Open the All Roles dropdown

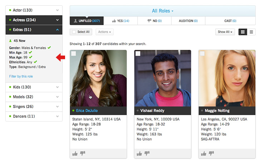pos(163,11)
